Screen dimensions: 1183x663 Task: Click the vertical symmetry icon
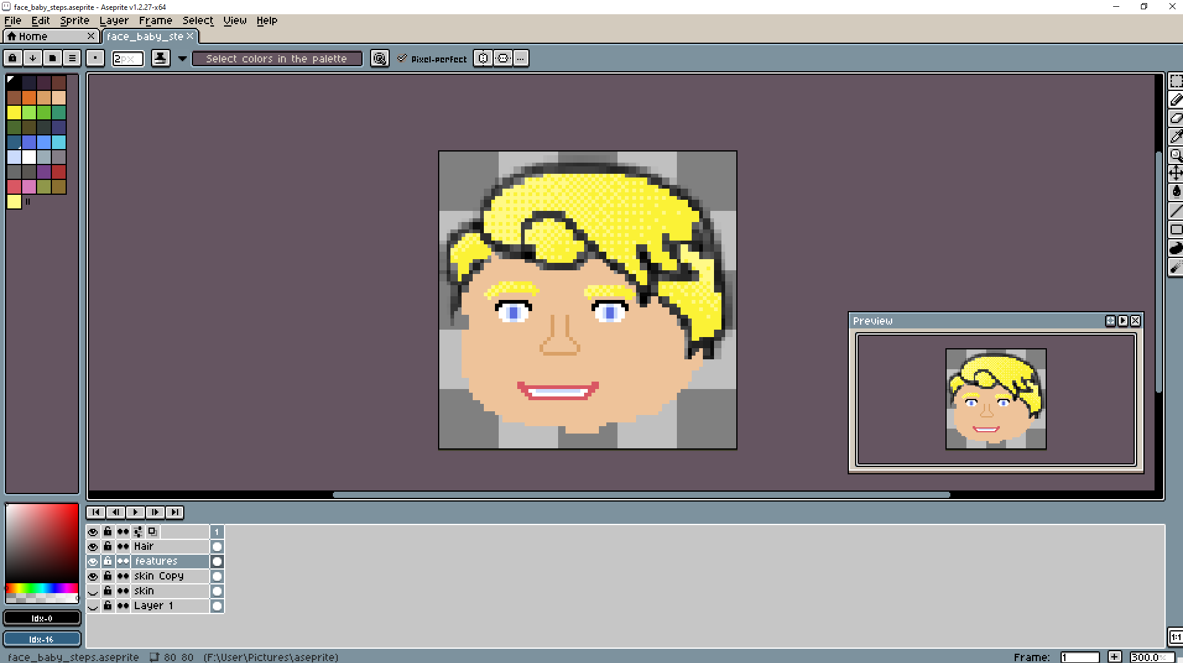pyautogui.click(x=483, y=58)
